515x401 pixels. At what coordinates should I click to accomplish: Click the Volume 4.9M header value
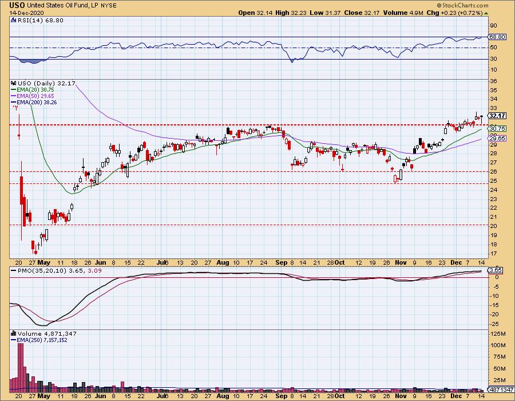(403, 13)
